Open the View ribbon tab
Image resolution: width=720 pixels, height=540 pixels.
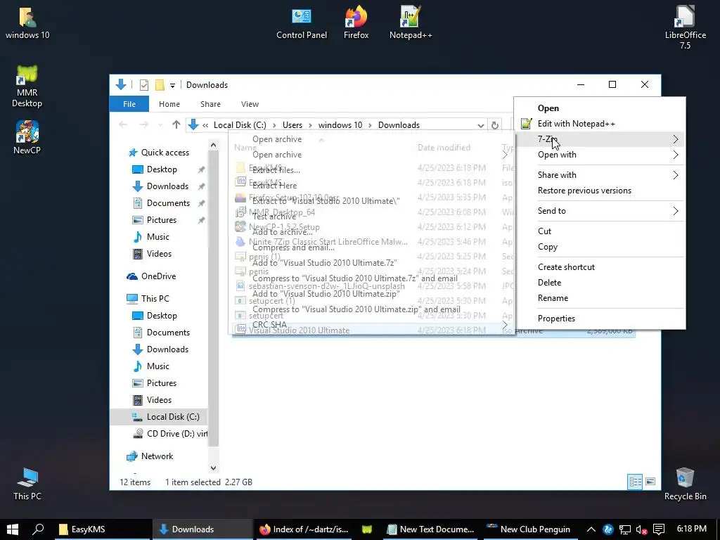250,104
